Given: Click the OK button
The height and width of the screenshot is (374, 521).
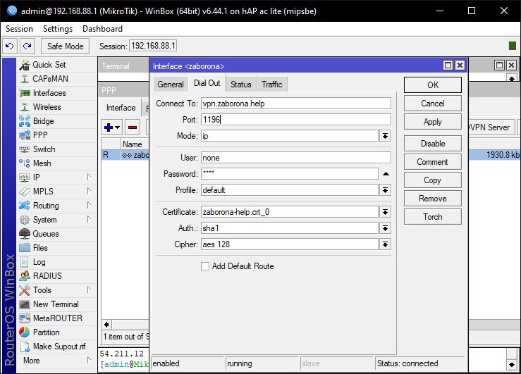Looking at the screenshot, I should tap(433, 85).
